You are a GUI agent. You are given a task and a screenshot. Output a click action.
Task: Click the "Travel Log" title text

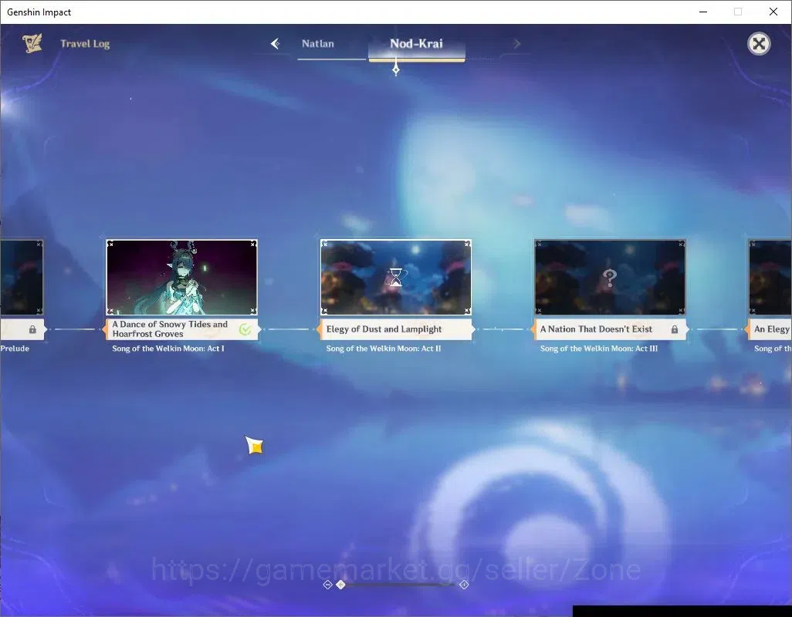pyautogui.click(x=85, y=44)
